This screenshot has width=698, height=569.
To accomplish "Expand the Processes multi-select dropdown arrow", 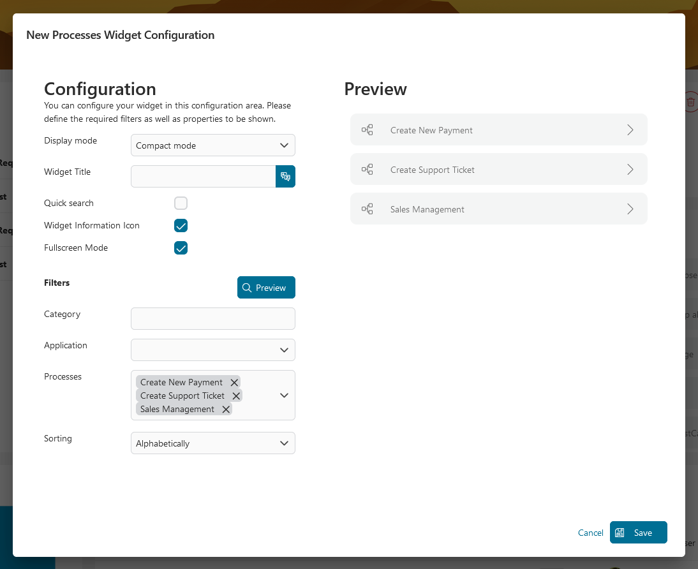I will 284,395.
